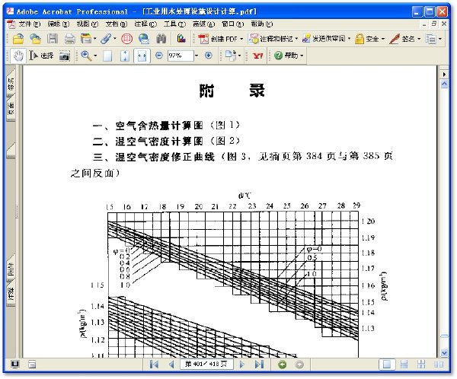Open the 视图 menu
This screenshot has width=457, height=379.
[x=88, y=24]
